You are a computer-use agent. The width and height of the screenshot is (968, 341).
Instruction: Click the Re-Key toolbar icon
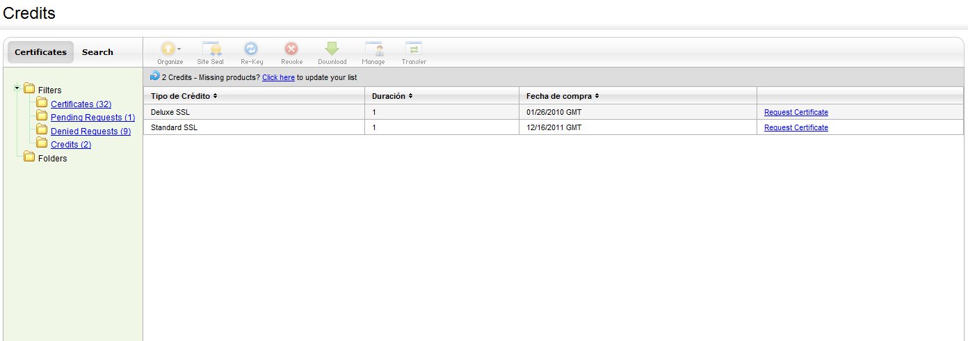(251, 49)
